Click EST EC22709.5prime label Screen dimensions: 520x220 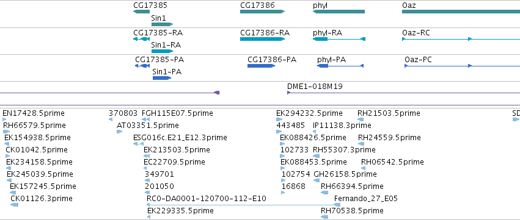point(174,161)
